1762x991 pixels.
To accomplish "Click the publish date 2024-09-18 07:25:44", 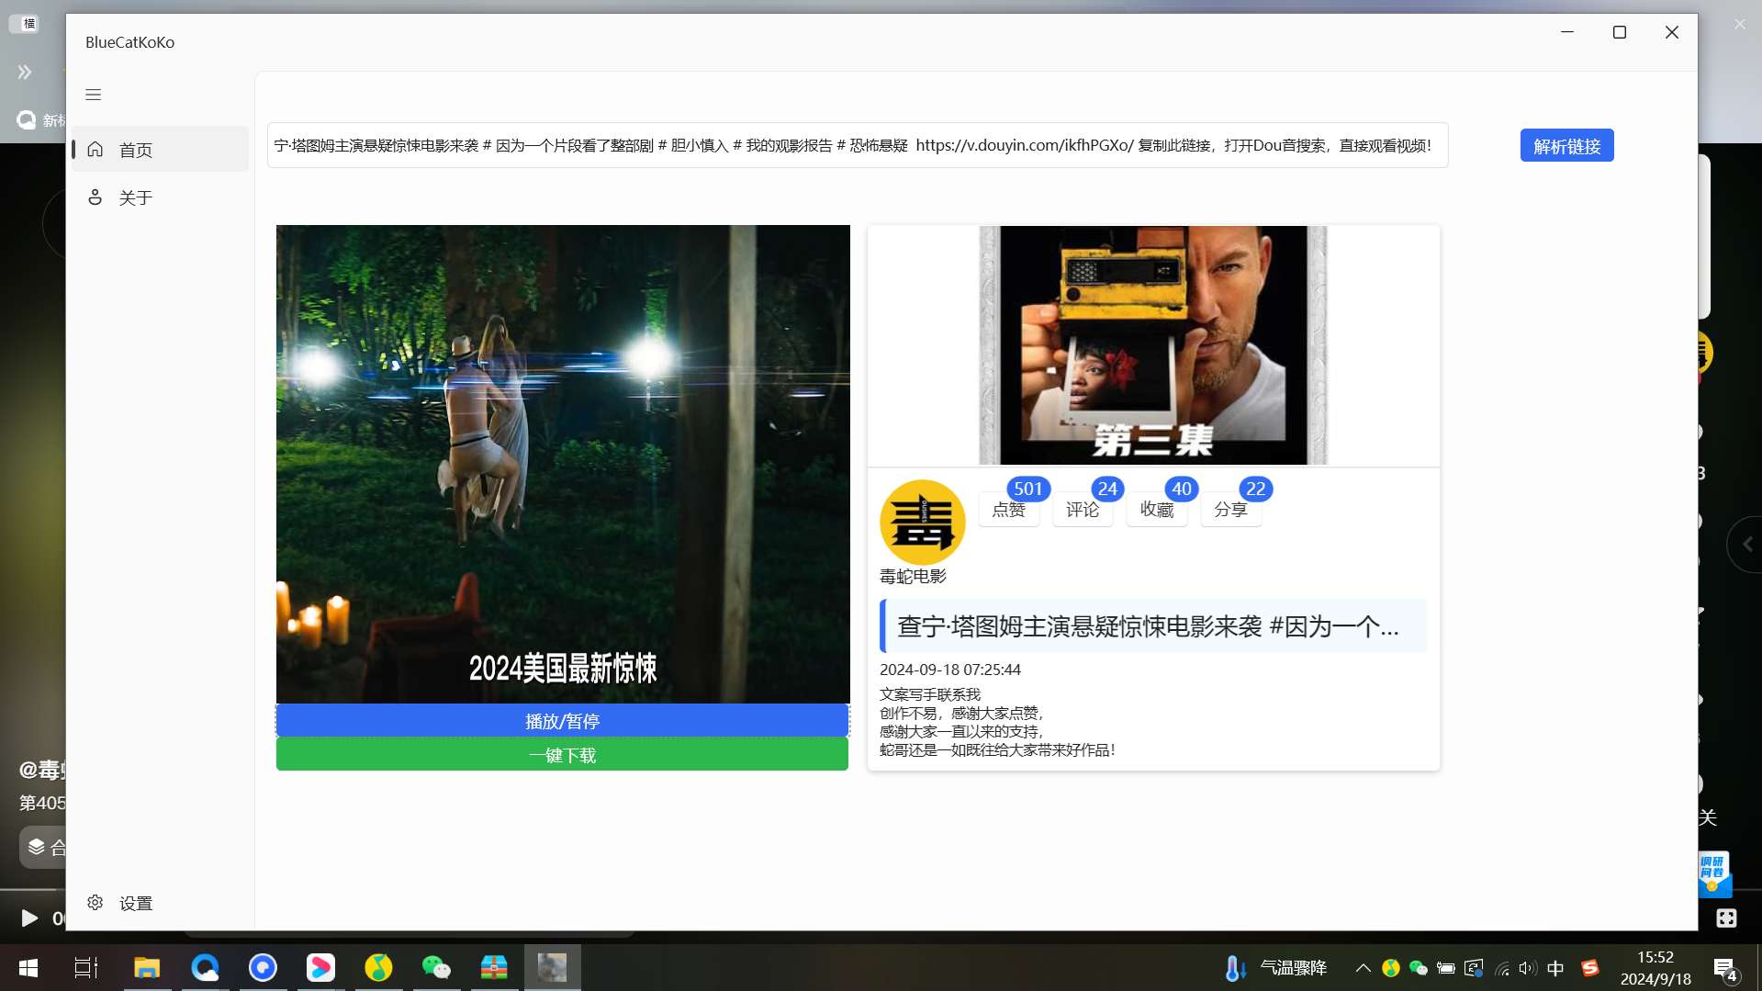I will pyautogui.click(x=950, y=670).
